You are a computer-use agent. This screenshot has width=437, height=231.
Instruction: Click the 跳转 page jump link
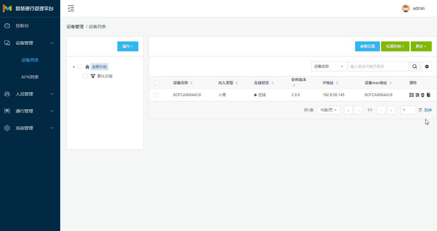[428, 110]
